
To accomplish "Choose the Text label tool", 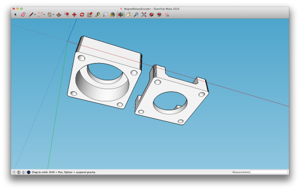I will [105, 15].
